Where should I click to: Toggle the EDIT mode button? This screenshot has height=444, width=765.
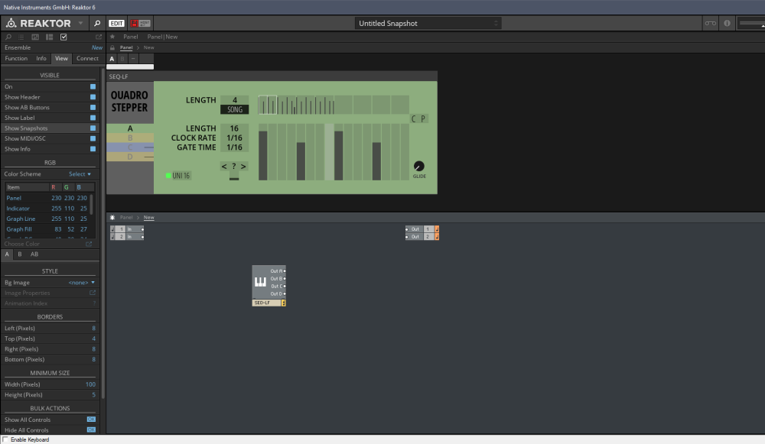(x=116, y=24)
